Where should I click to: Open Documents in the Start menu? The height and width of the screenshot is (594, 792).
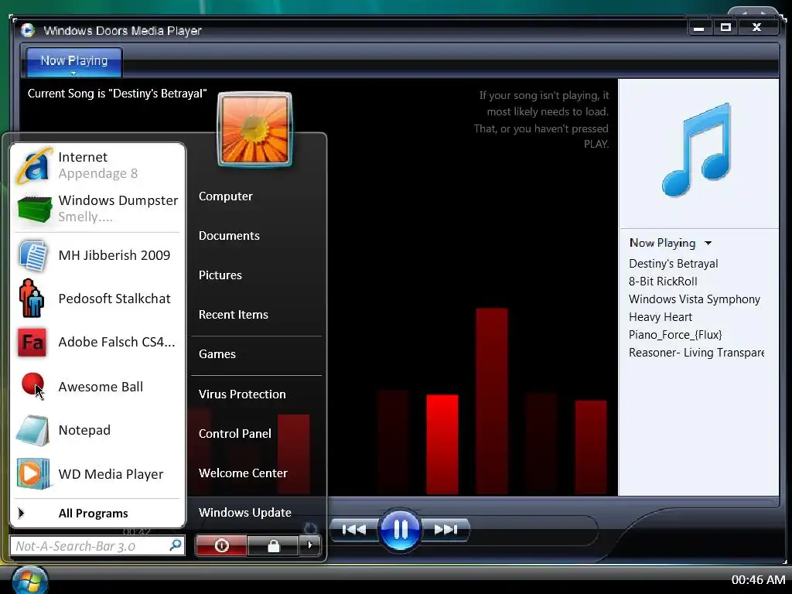(229, 236)
